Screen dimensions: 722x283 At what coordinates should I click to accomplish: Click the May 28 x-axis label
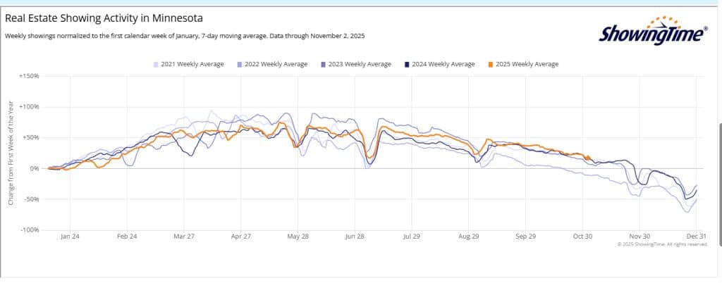point(298,237)
